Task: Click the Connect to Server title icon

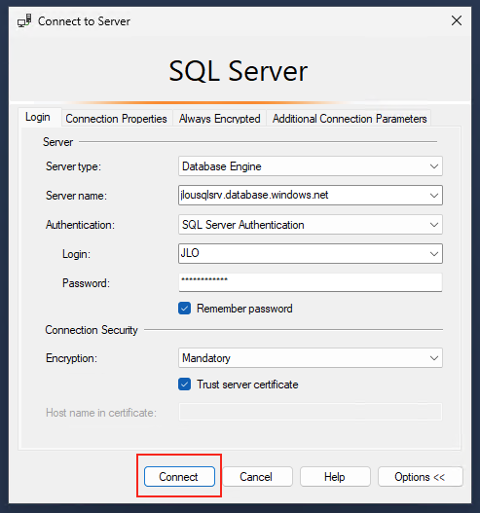Action: pos(24,20)
